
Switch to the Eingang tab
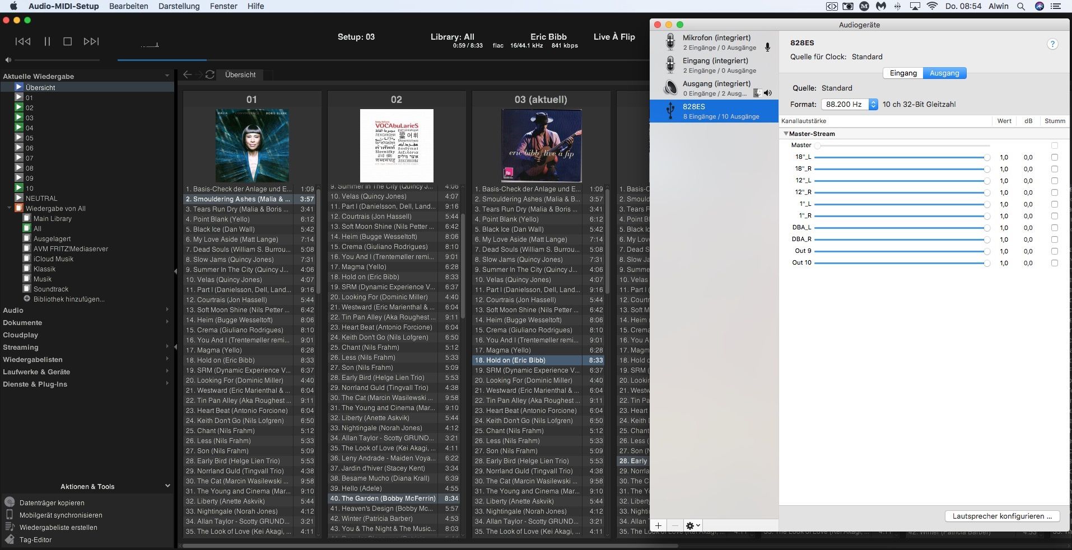[x=903, y=73]
